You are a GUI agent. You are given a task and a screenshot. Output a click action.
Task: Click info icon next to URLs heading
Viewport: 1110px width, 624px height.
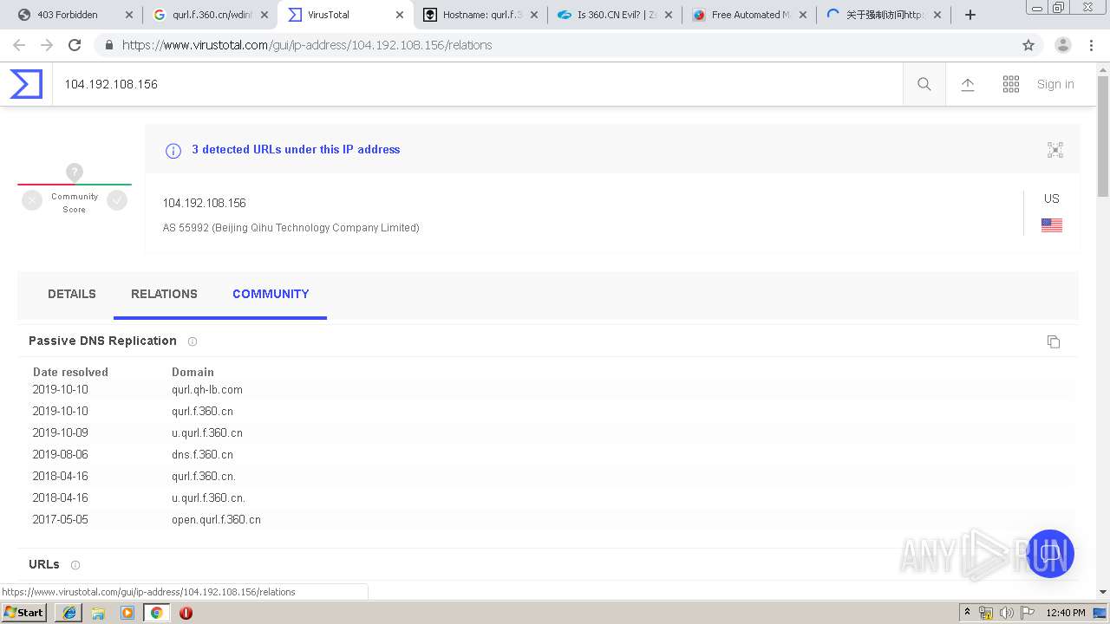[75, 565]
